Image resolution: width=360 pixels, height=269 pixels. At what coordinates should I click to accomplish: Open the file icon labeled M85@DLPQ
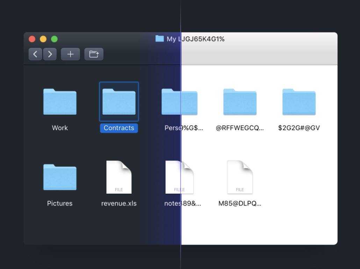pyautogui.click(x=240, y=177)
